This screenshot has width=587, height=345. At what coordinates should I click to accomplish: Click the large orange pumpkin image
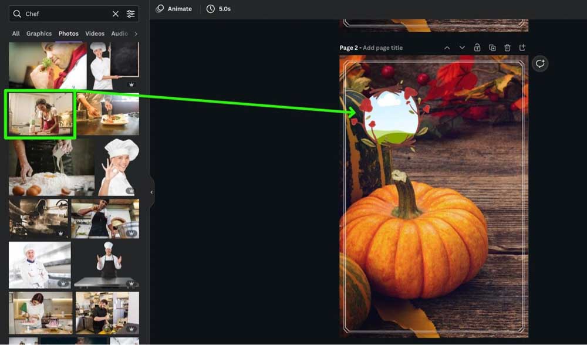tap(414, 237)
